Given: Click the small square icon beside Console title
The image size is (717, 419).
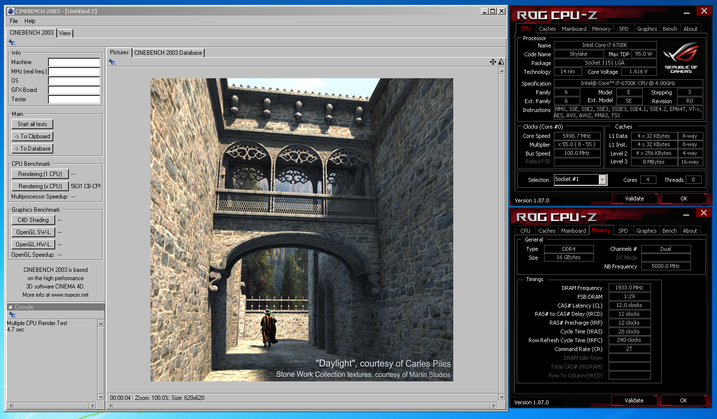Looking at the screenshot, I should click(x=10, y=307).
